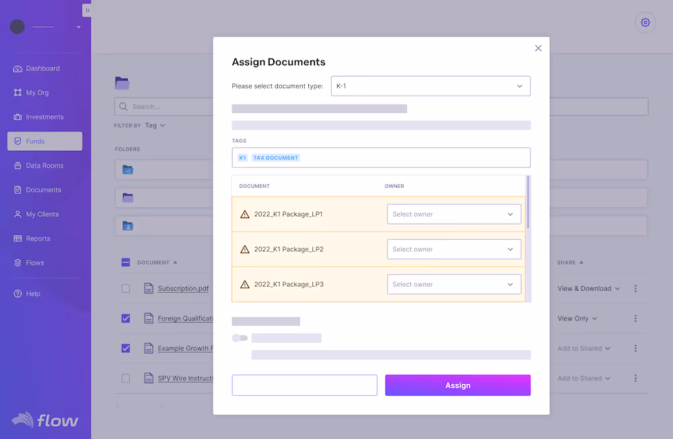
Task: Click the document list scrollbar
Action: coord(528,202)
